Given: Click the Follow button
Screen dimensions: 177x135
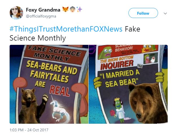Looking at the screenshot, I should point(143,13).
